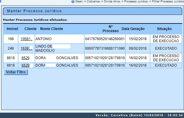184x118 pixels.
Task: Select EXECUTADO status in row 249
Action: 166,48
